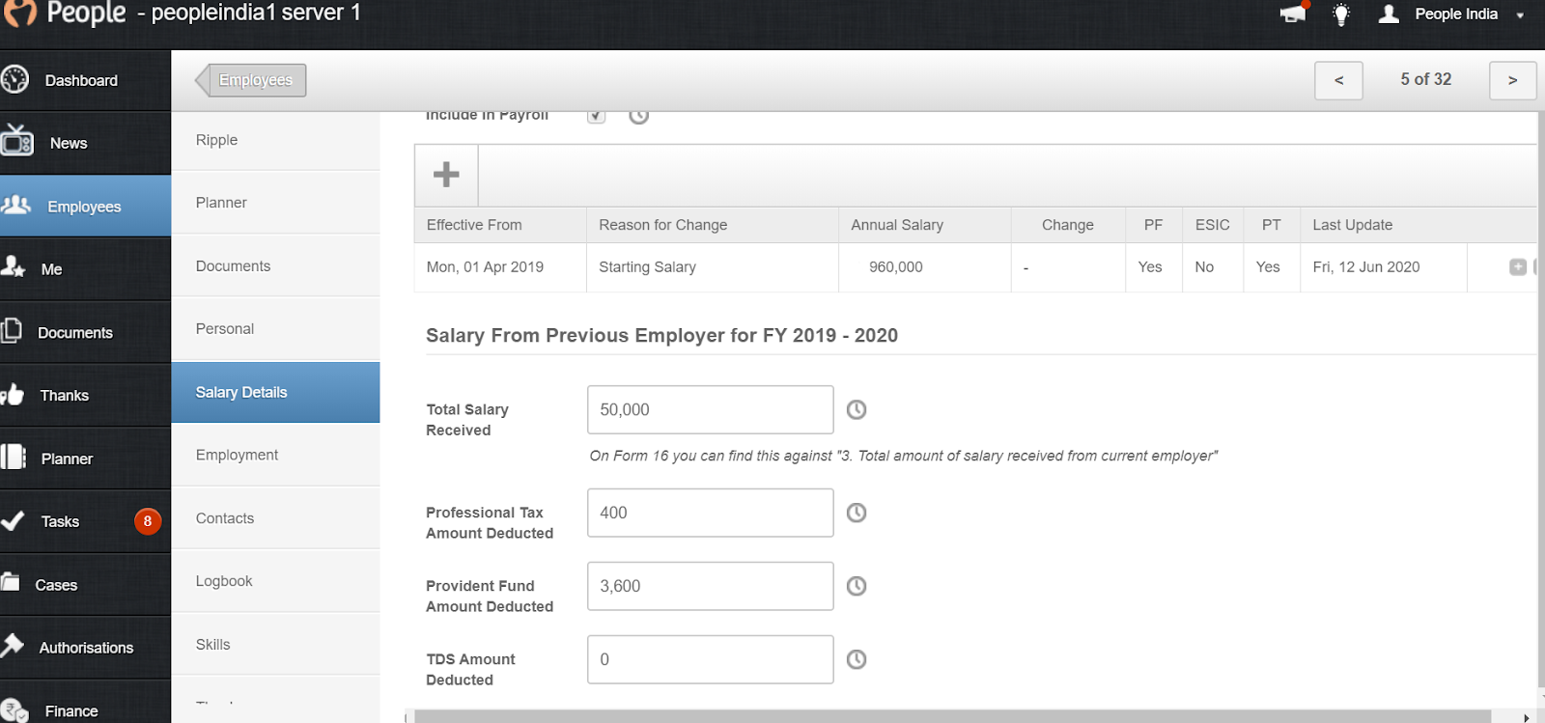
Task: Open the Personal tab
Action: 275,328
